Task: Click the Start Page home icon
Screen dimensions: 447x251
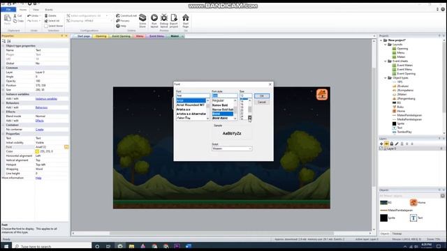Action: (186, 18)
